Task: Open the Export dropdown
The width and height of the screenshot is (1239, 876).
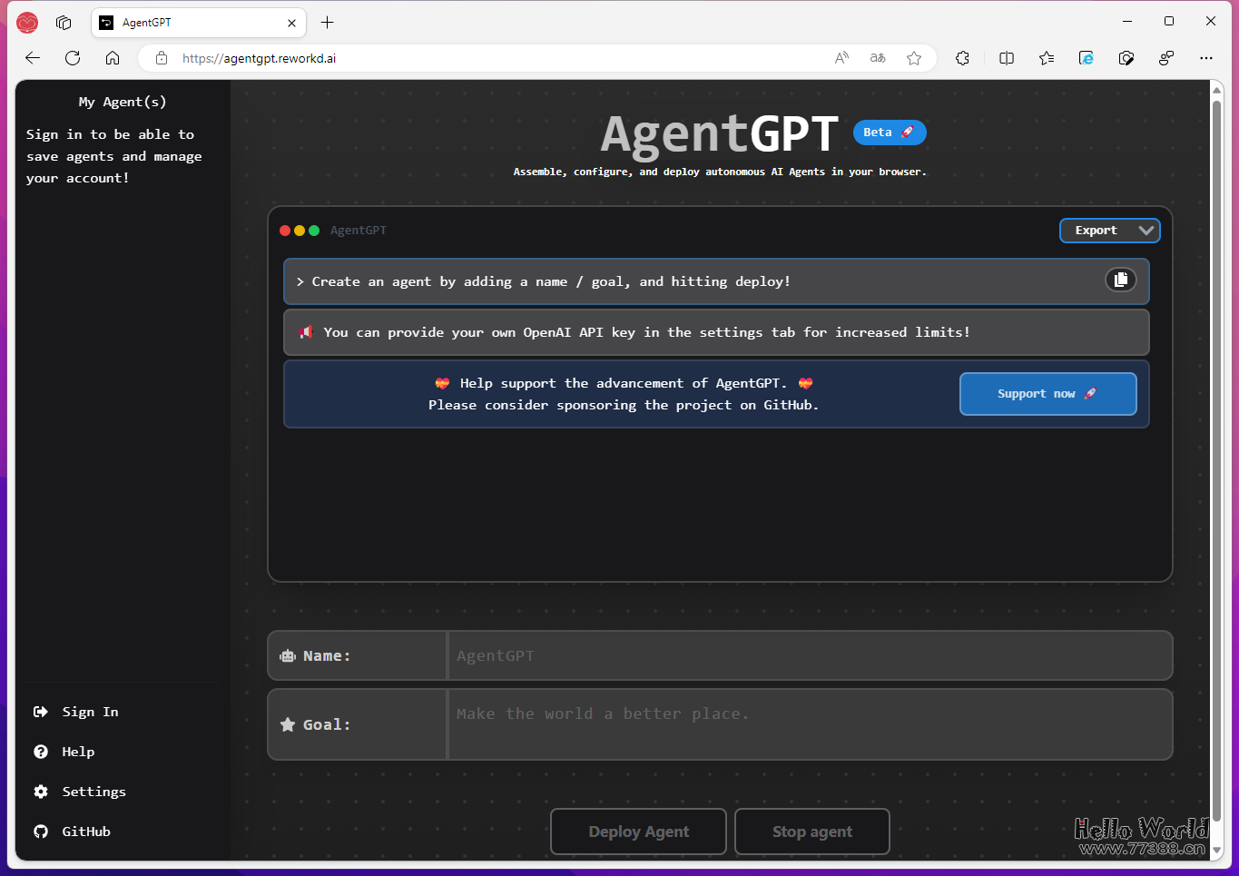Action: pyautogui.click(x=1109, y=231)
